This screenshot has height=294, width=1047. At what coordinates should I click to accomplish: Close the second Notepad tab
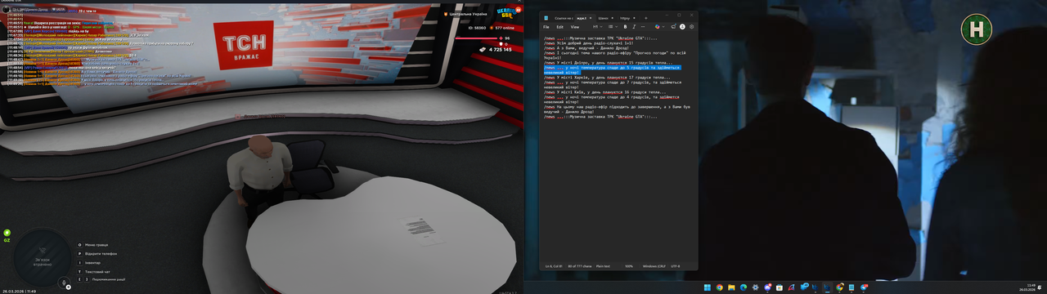(591, 18)
